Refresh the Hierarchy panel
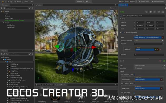The height and width of the screenshot is (103, 166). point(32,8)
